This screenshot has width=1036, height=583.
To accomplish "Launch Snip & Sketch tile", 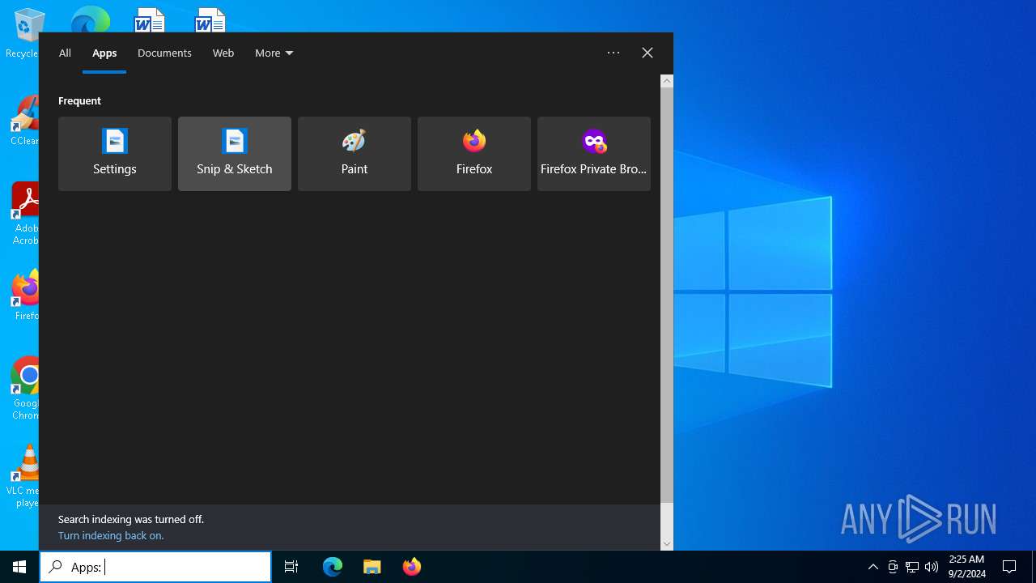I will coord(235,154).
